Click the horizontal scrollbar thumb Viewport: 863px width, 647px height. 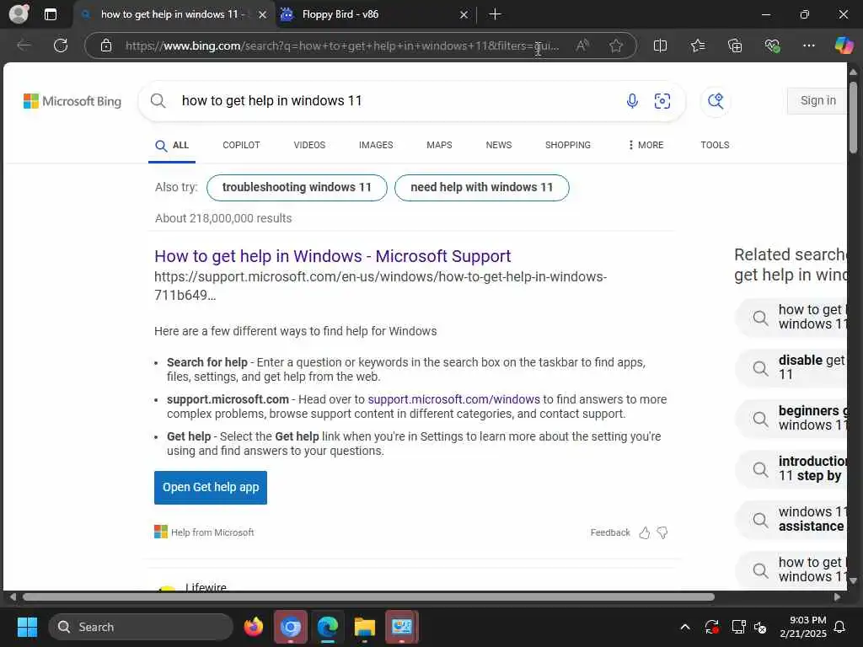(368, 597)
